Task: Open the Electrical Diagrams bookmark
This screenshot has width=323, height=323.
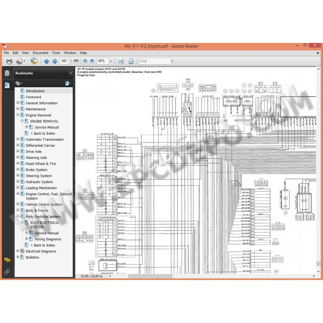Action: click(41, 251)
